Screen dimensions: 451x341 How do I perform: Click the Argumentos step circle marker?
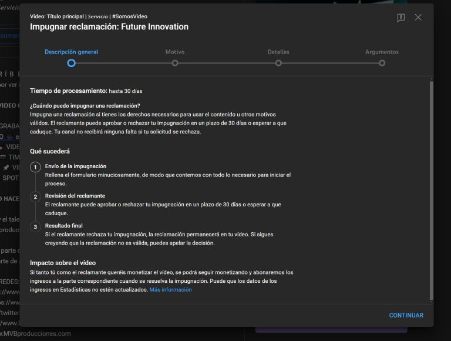tap(382, 63)
